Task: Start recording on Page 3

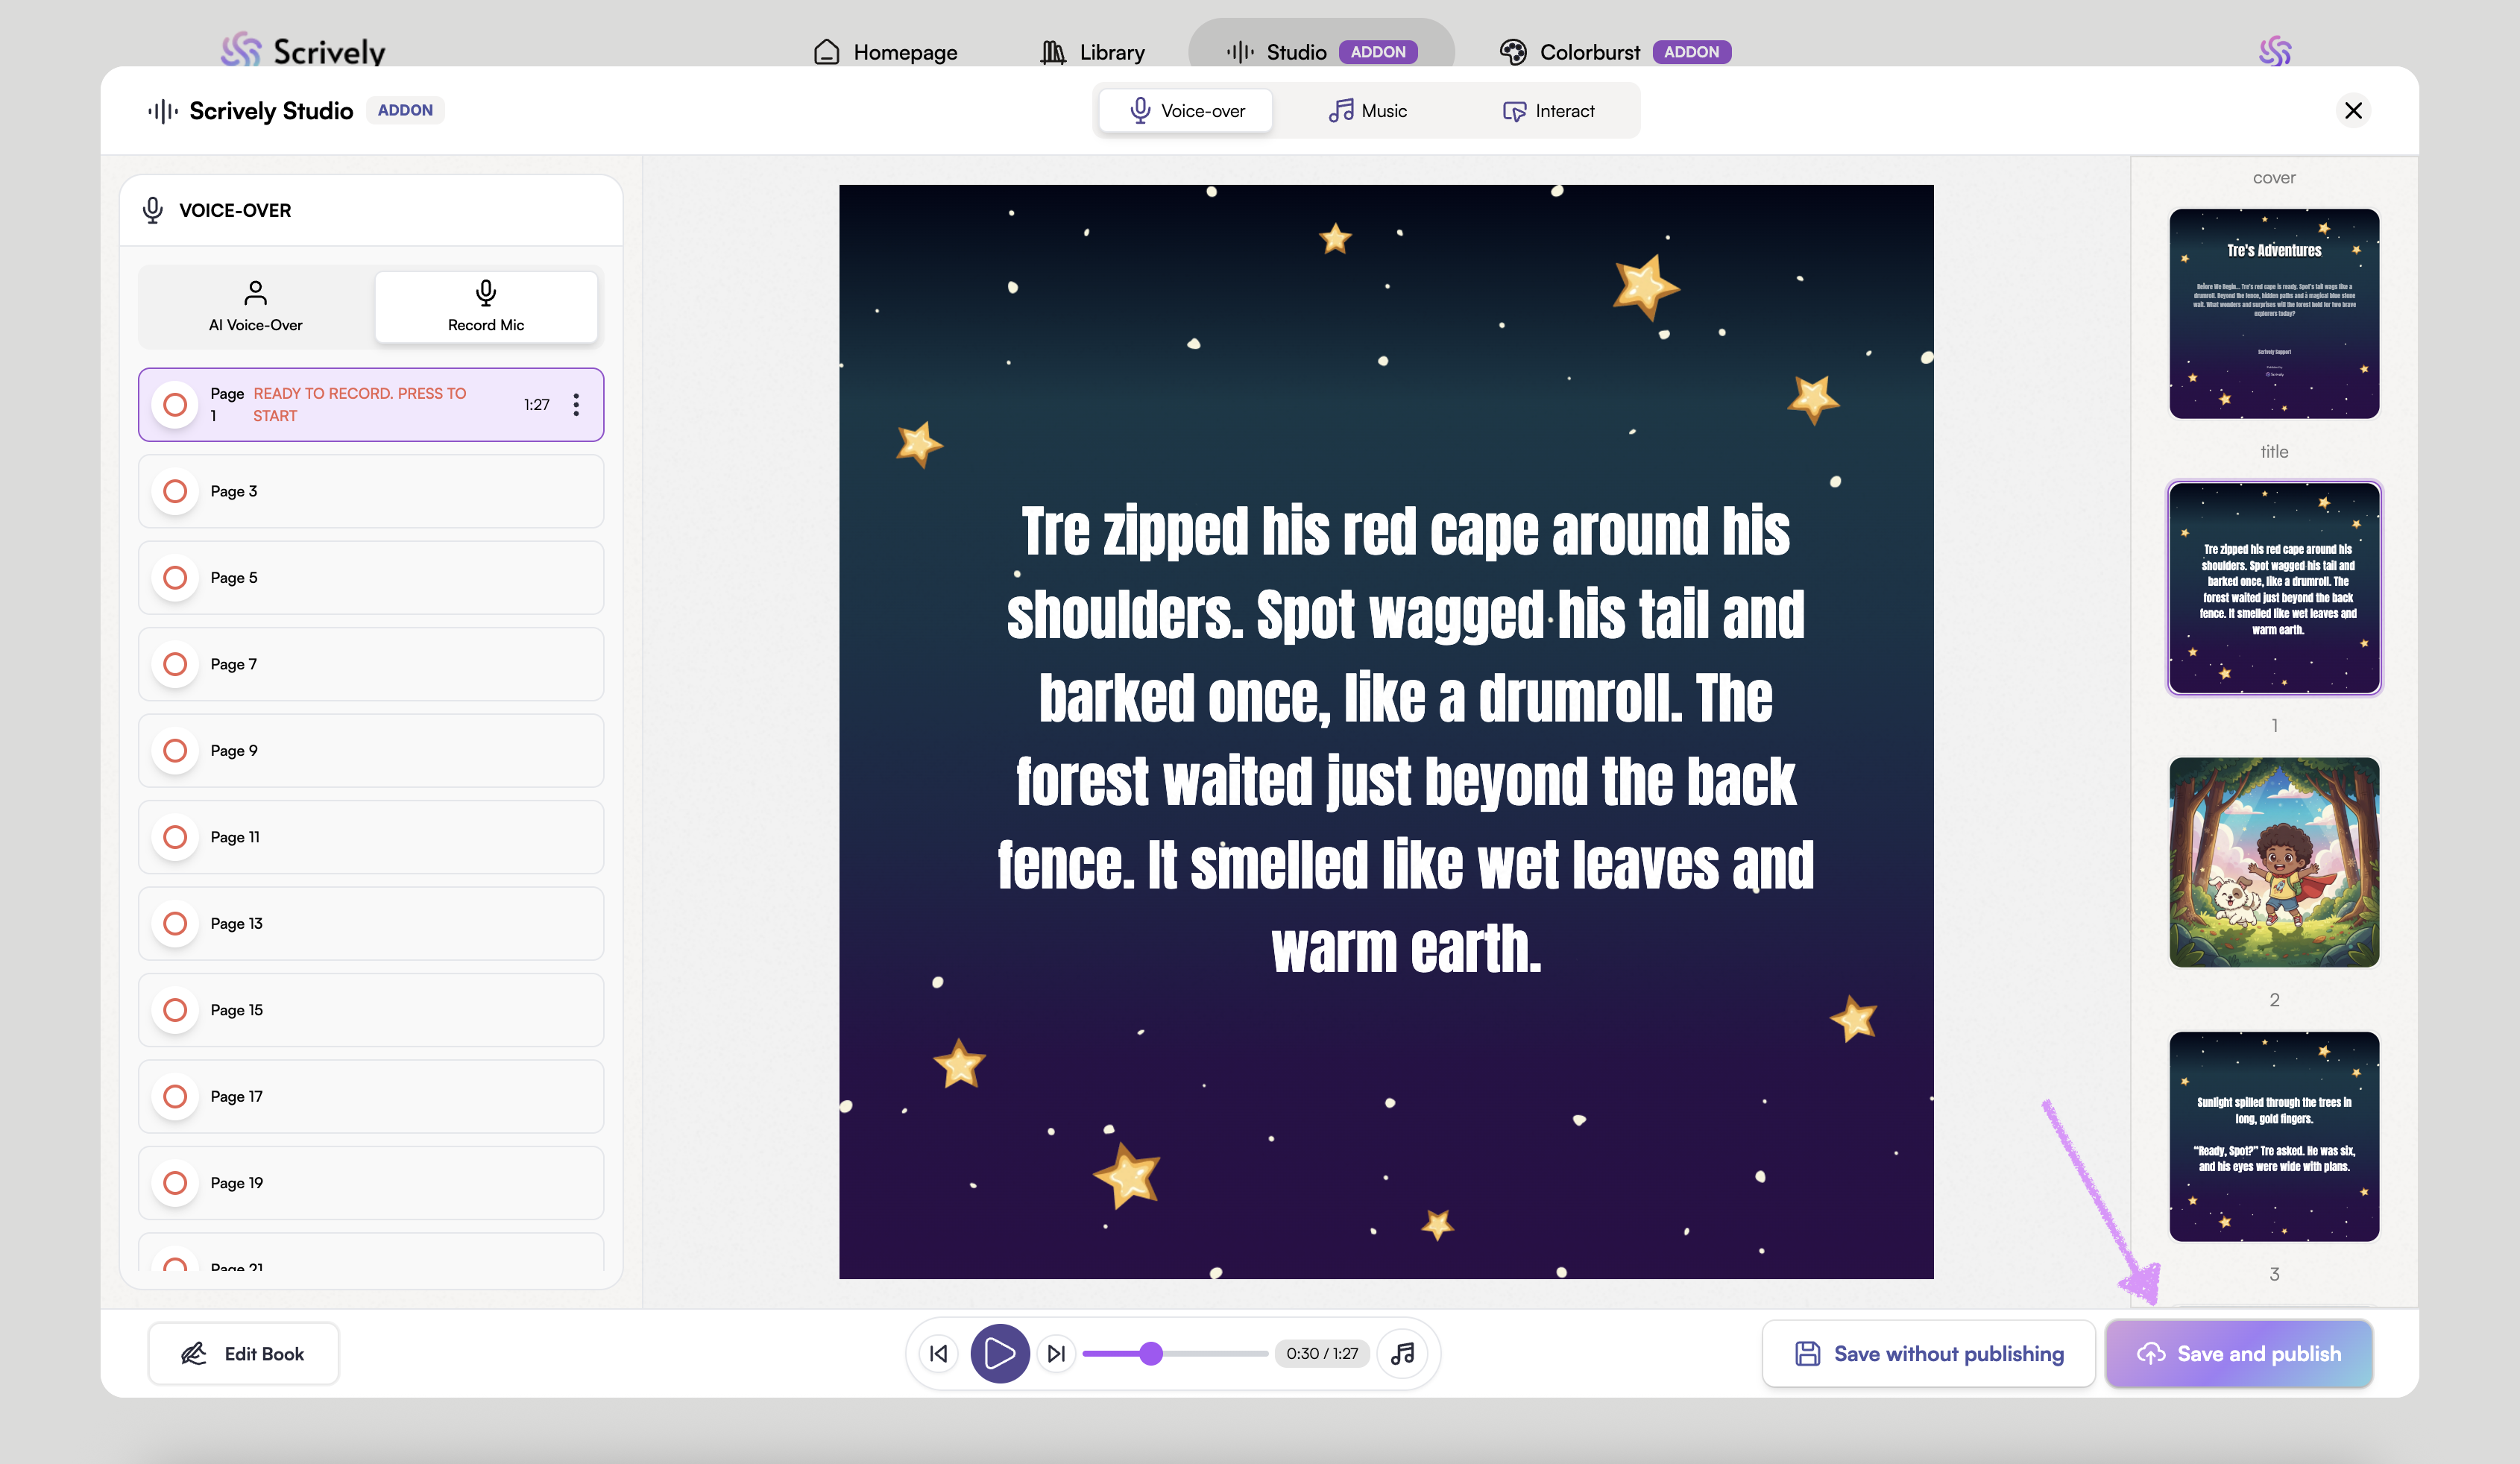Action: 175,491
